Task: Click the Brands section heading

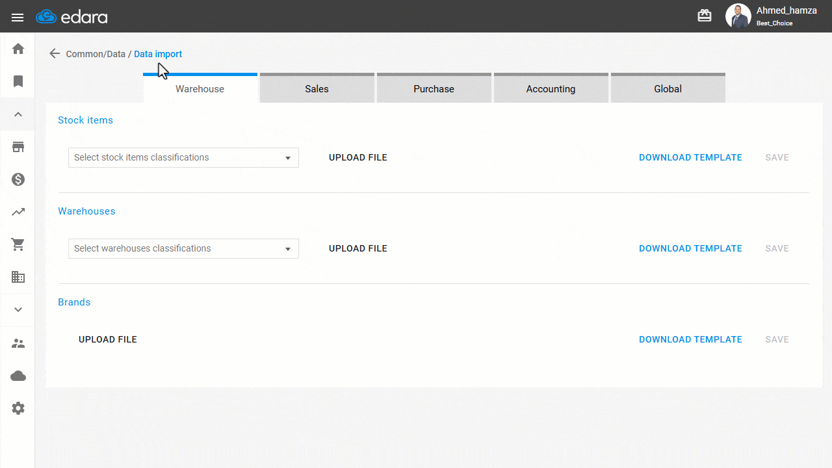Action: coord(74,302)
